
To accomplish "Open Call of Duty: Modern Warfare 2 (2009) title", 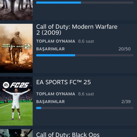I will [77, 30].
